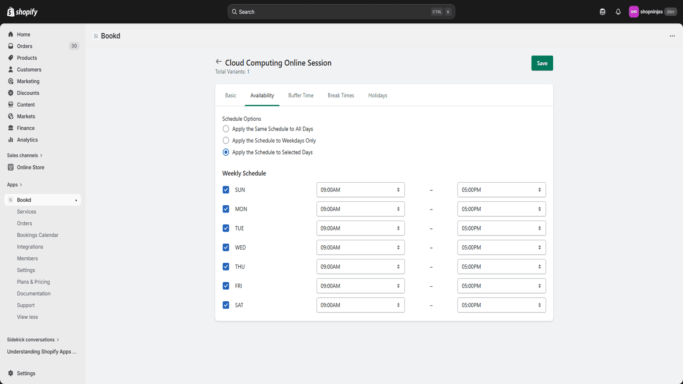Switch to the Availability tab
Viewport: 683px width, 384px height.
click(262, 96)
